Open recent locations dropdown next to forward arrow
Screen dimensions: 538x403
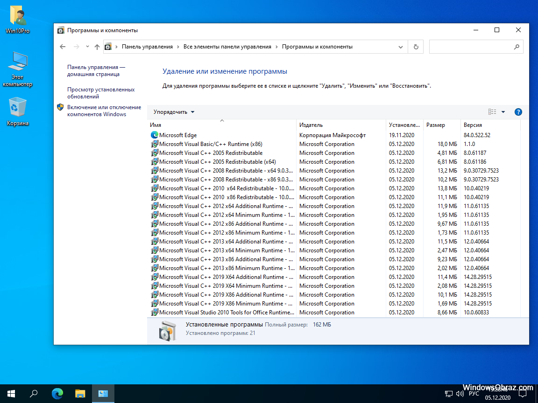tap(87, 47)
